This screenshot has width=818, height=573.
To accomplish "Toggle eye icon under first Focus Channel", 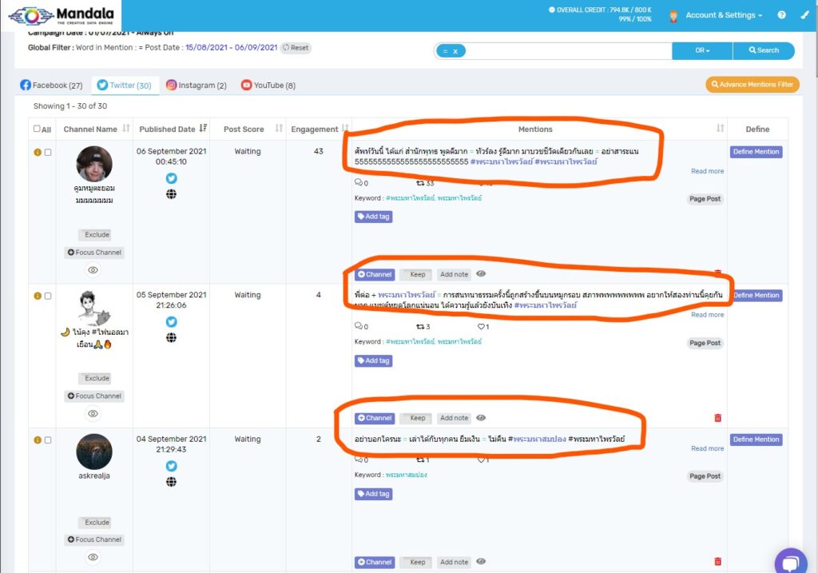I will [x=93, y=270].
